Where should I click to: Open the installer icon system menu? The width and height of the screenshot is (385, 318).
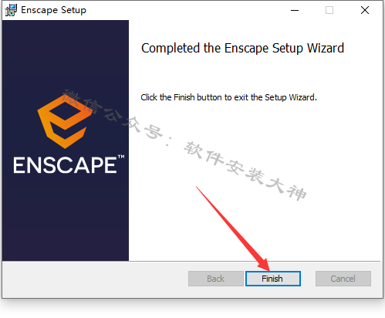click(x=11, y=10)
